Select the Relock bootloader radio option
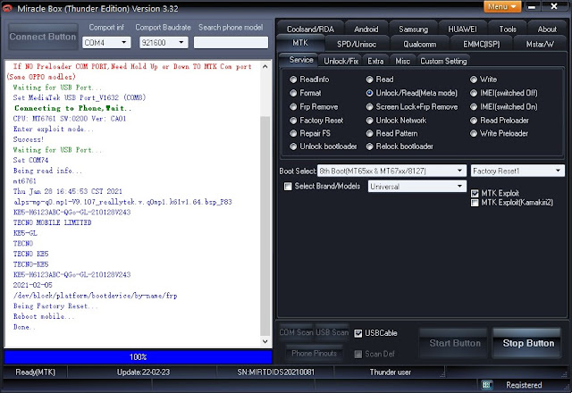The image size is (572, 393). [x=369, y=146]
